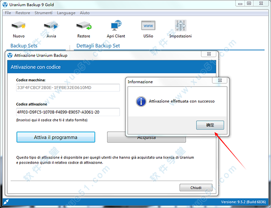The image size is (271, 208).
Task: Switch to the Dettagli Backup Set tab
Action: coord(98,45)
